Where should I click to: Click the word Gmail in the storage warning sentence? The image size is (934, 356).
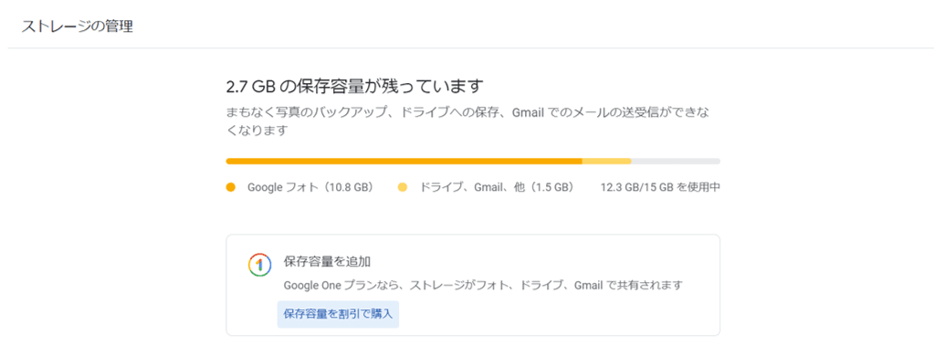[x=530, y=112]
